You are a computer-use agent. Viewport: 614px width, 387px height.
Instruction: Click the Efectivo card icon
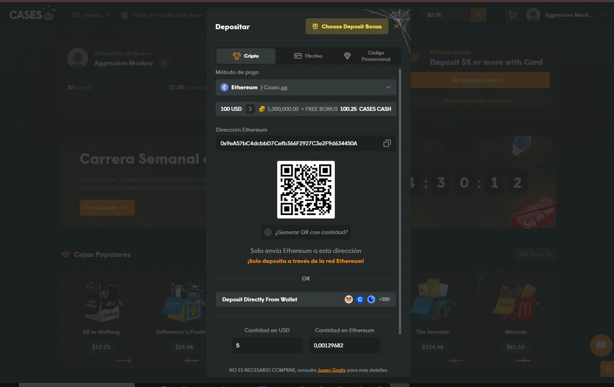pyautogui.click(x=298, y=56)
